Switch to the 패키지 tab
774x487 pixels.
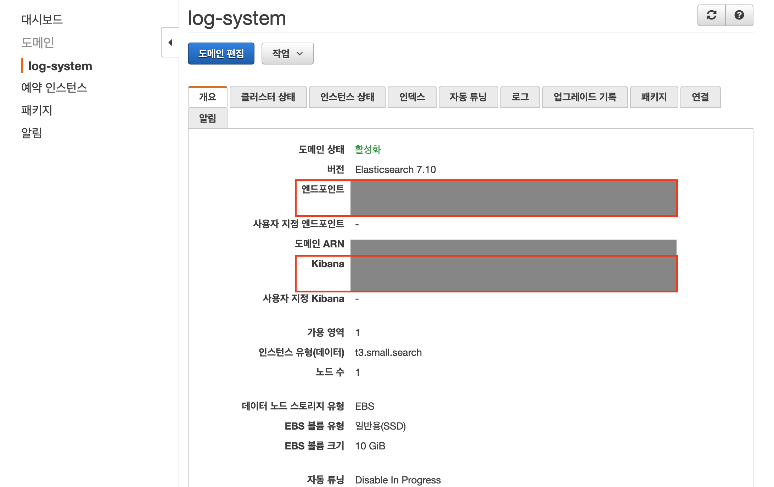pyautogui.click(x=654, y=97)
